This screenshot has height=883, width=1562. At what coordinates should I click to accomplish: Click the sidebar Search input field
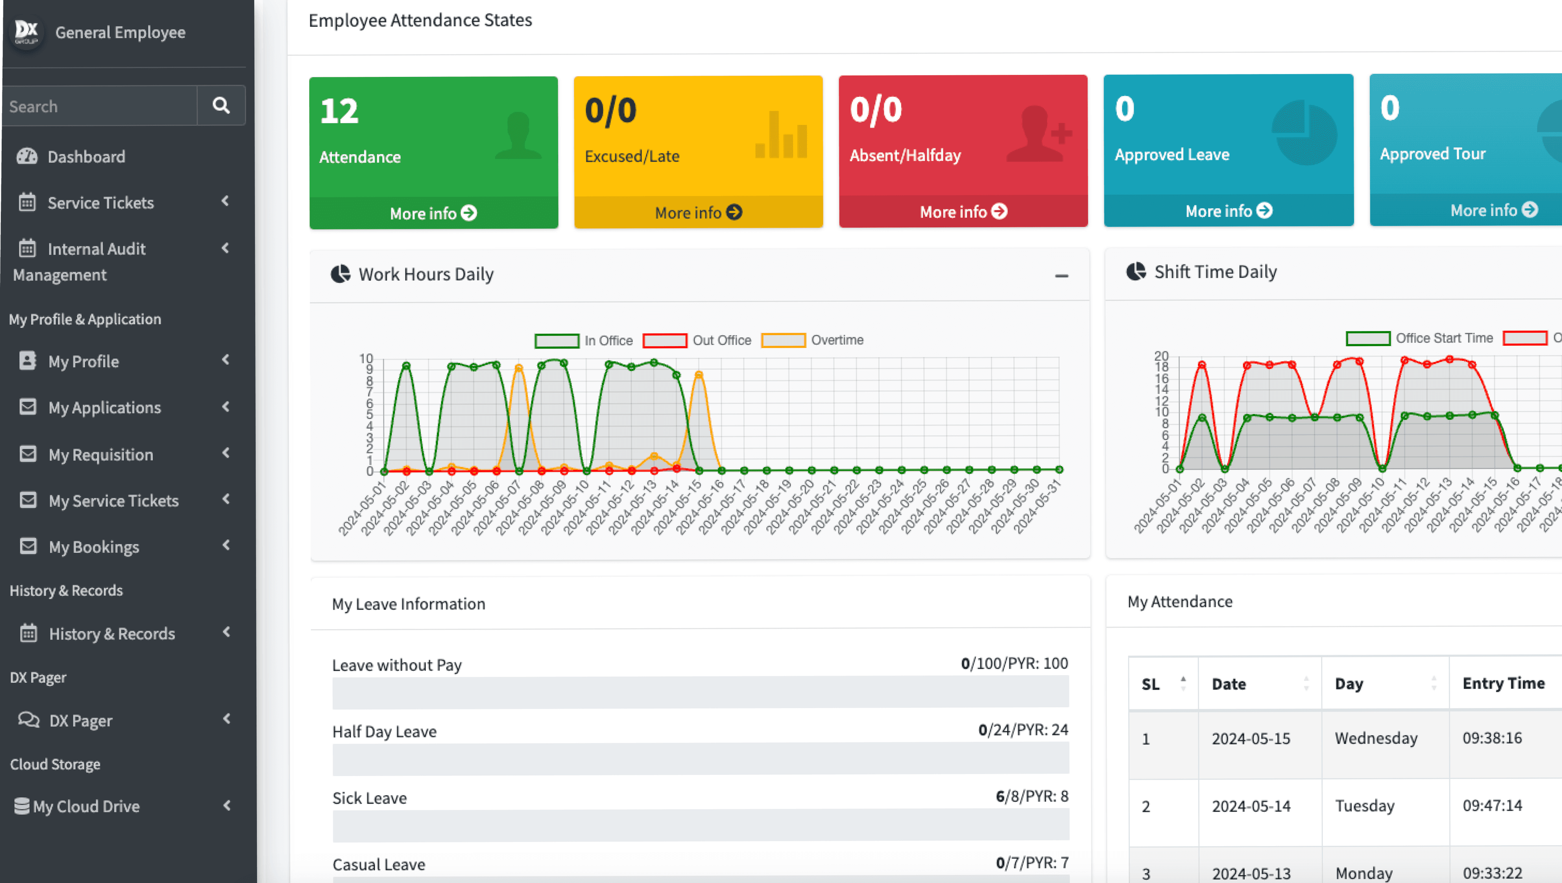coord(100,106)
